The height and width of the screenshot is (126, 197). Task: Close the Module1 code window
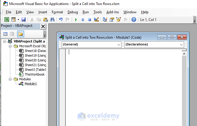182,37
